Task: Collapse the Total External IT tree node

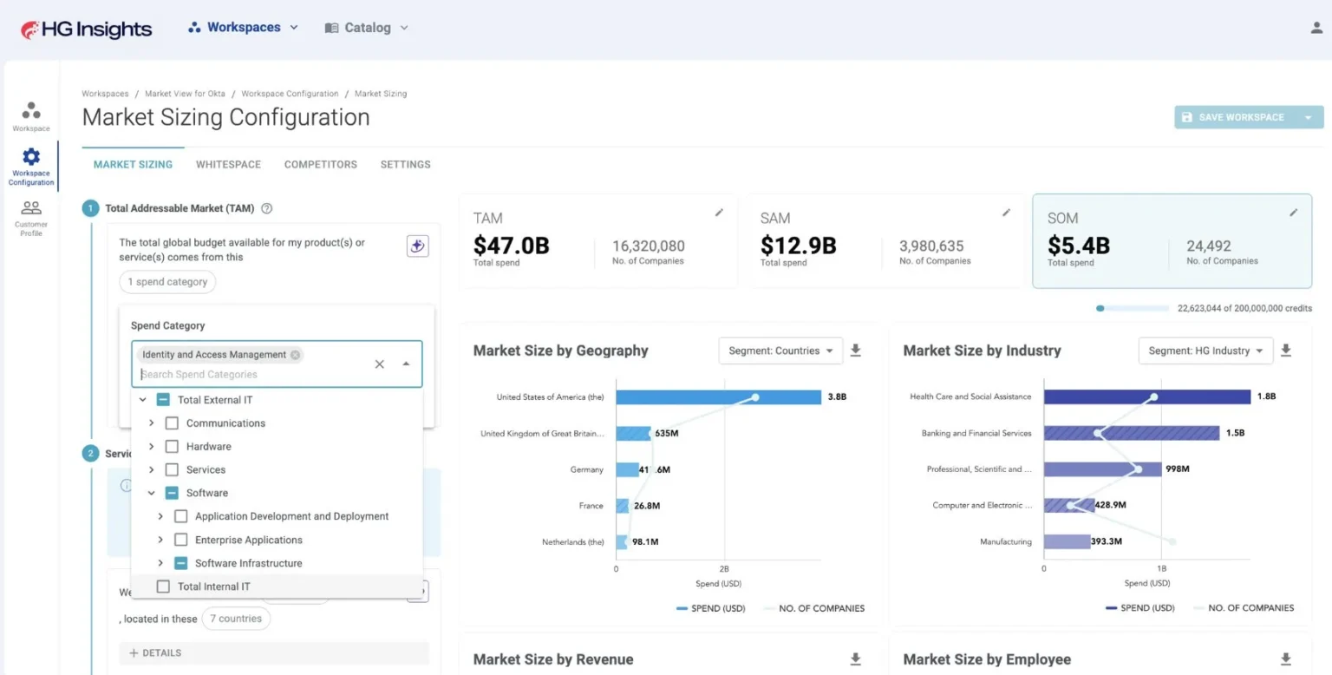Action: pyautogui.click(x=143, y=400)
